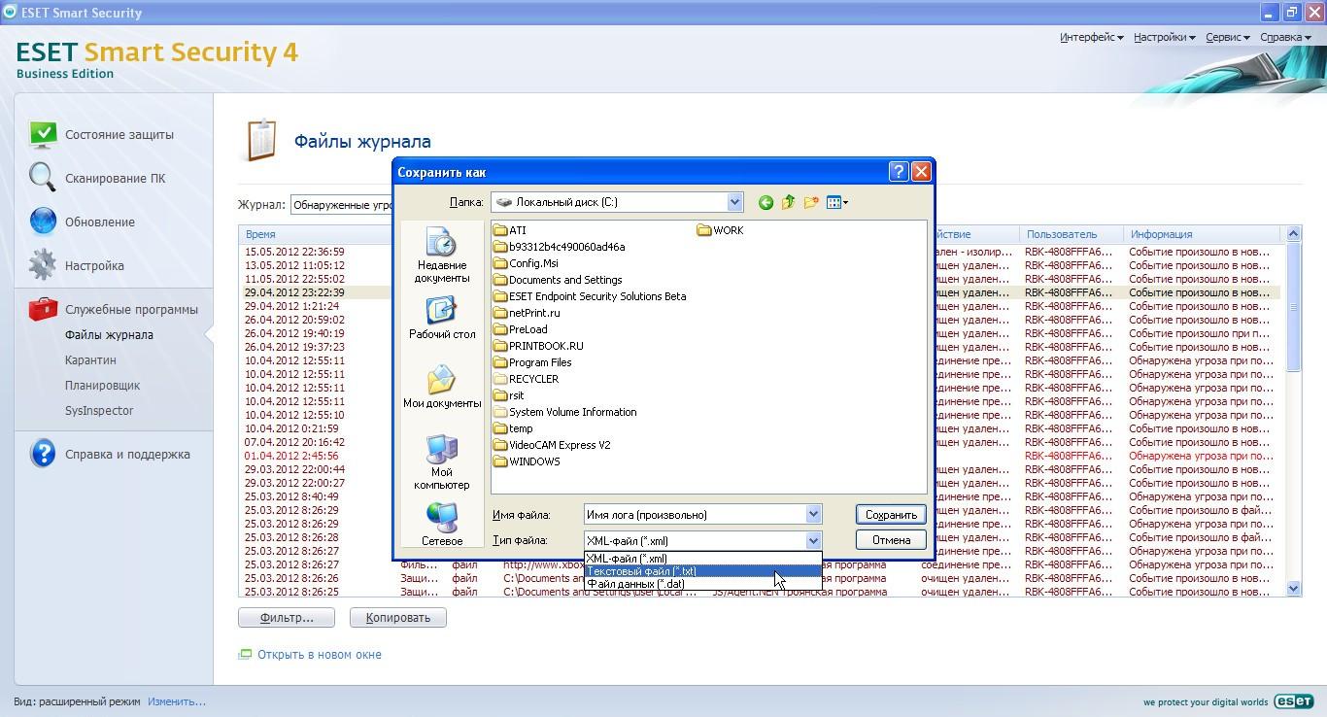Select the Program Files folder
The image size is (1327, 717).
(x=532, y=362)
